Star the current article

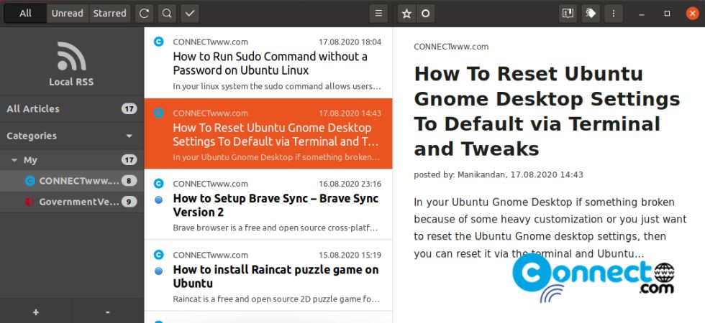click(x=406, y=14)
